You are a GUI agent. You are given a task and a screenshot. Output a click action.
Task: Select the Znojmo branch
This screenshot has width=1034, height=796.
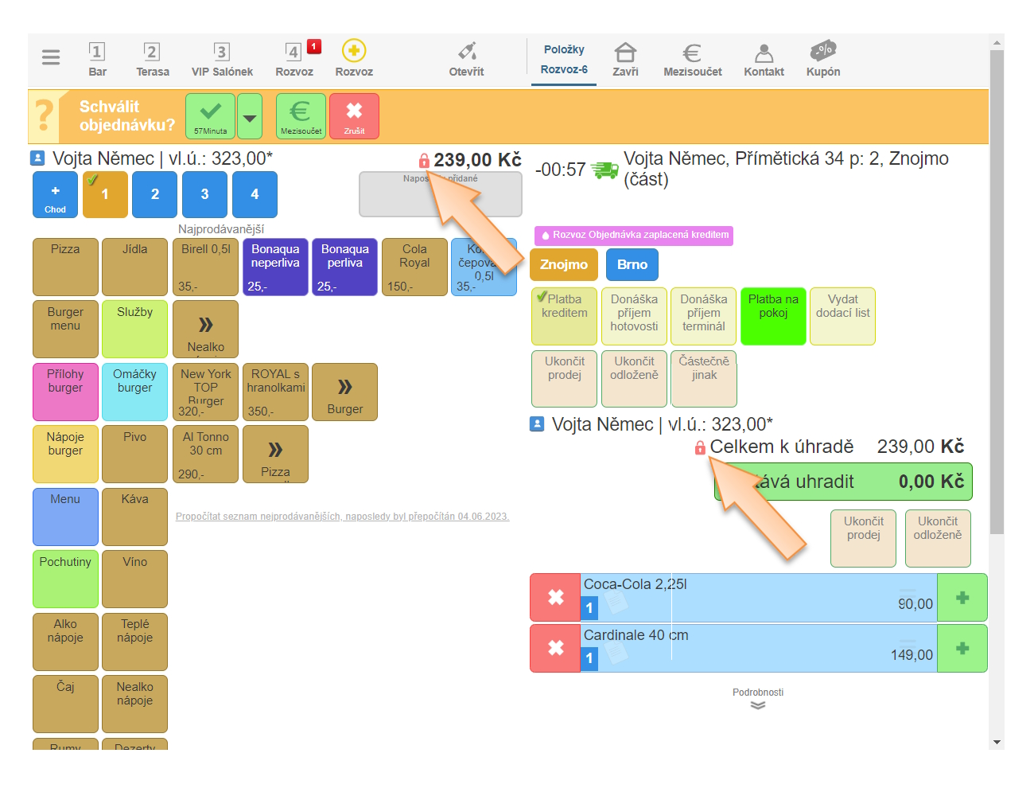tap(563, 264)
